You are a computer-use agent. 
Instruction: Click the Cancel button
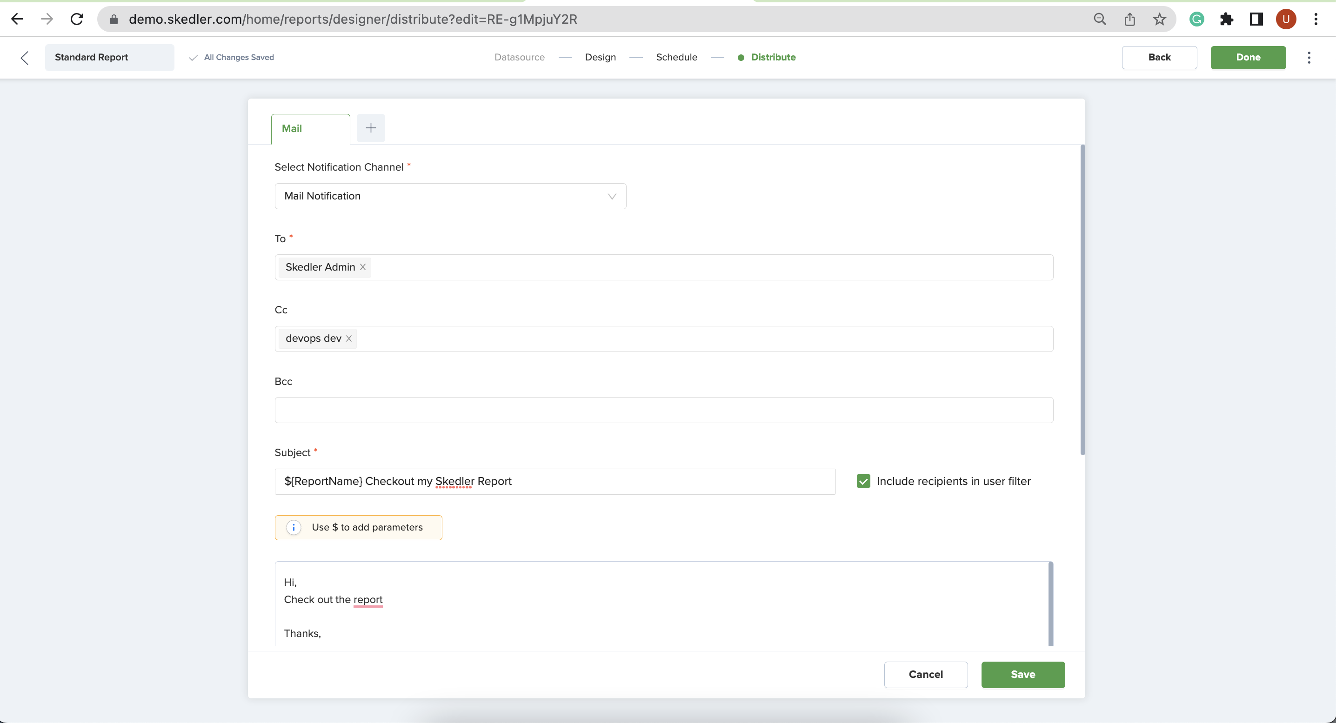[926, 674]
